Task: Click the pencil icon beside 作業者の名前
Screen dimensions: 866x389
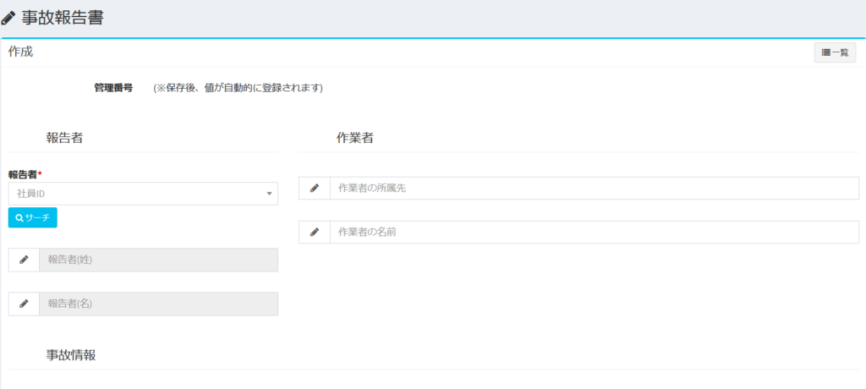Action: 315,233
